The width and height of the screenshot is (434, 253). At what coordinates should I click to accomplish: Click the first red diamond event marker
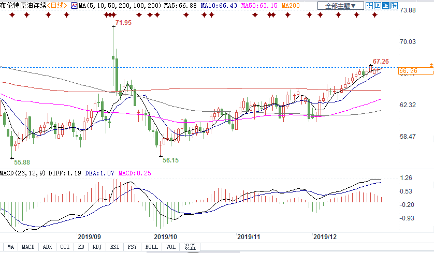click(x=11, y=14)
